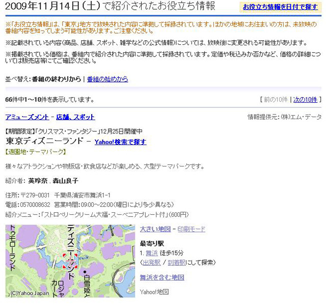Click the 【遊園地・テーマパーク】 label

coord(36,152)
